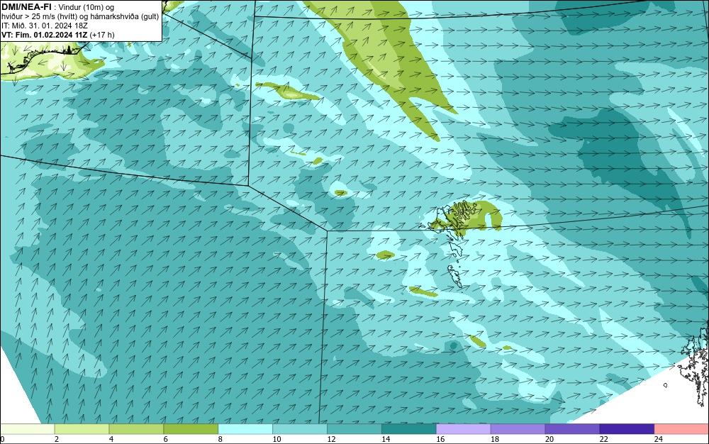This screenshot has height=444, width=709.
Task: Click the 12–14 m/s teal legend swatch
Action: pyautogui.click(x=354, y=428)
